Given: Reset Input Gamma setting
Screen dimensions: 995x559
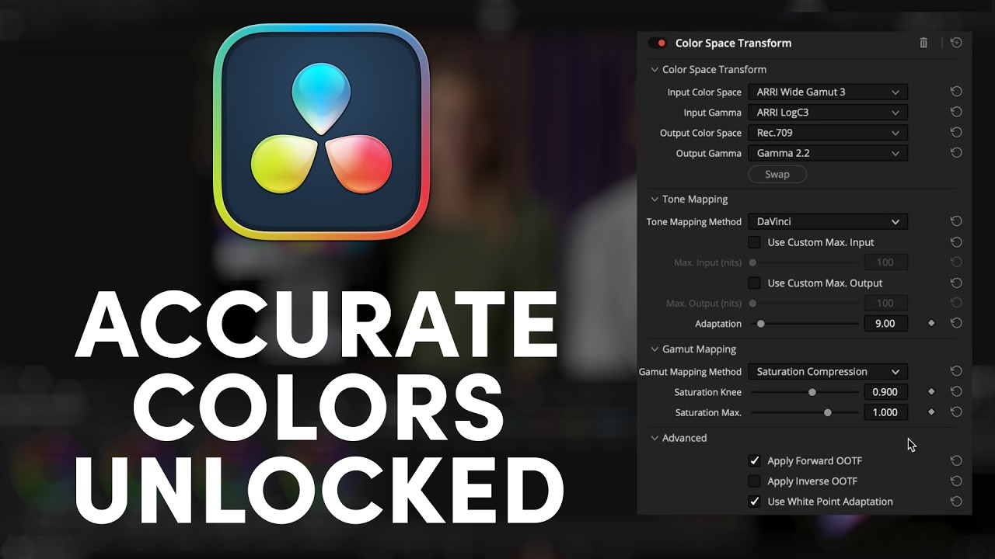Looking at the screenshot, I should pos(956,112).
